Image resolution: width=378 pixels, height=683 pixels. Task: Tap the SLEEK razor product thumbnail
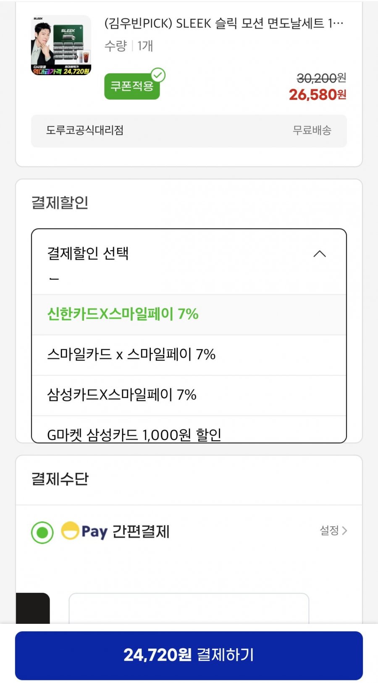[x=61, y=45]
